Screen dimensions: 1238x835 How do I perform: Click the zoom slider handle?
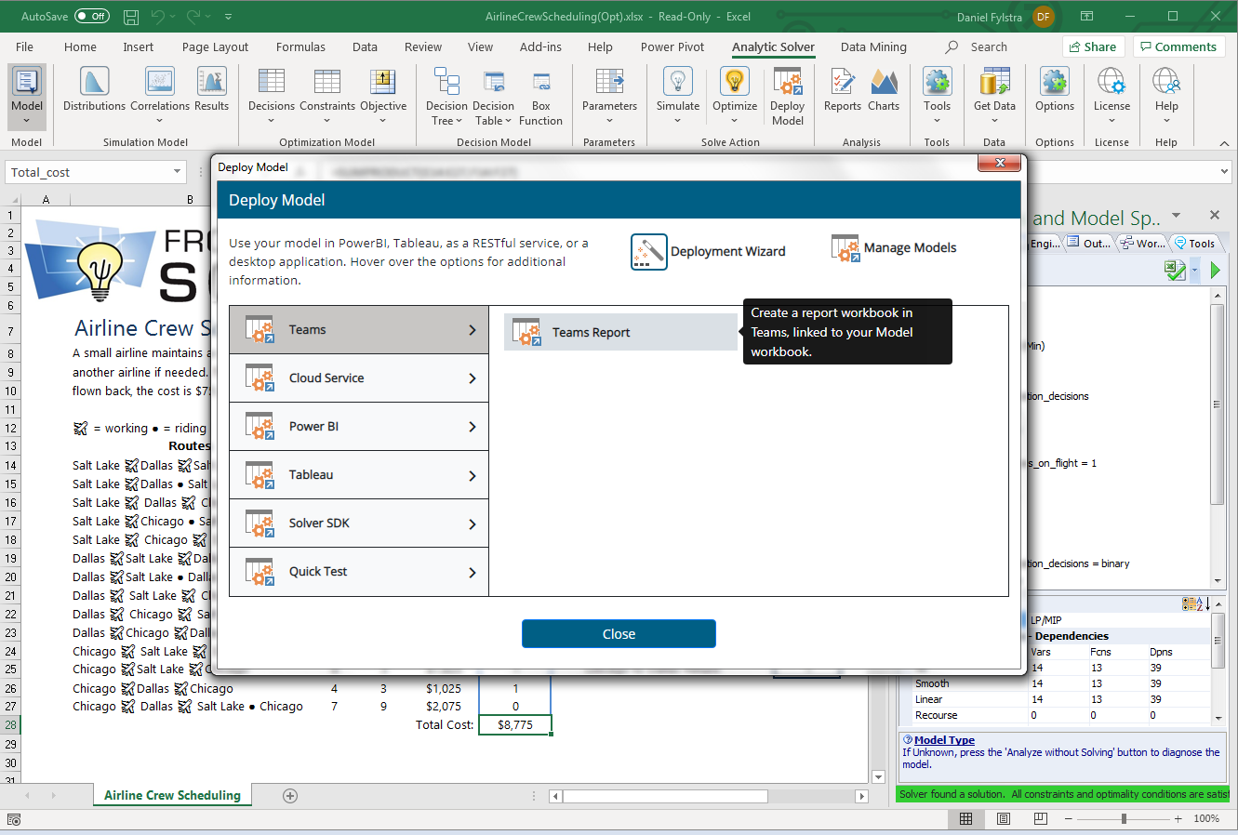(1124, 818)
